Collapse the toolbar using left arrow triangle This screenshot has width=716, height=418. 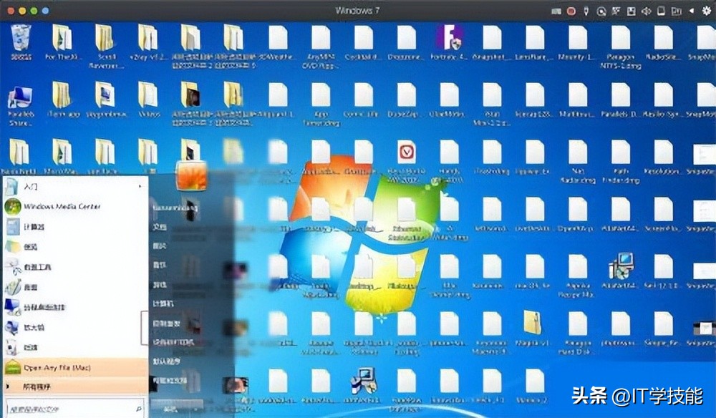(x=691, y=11)
